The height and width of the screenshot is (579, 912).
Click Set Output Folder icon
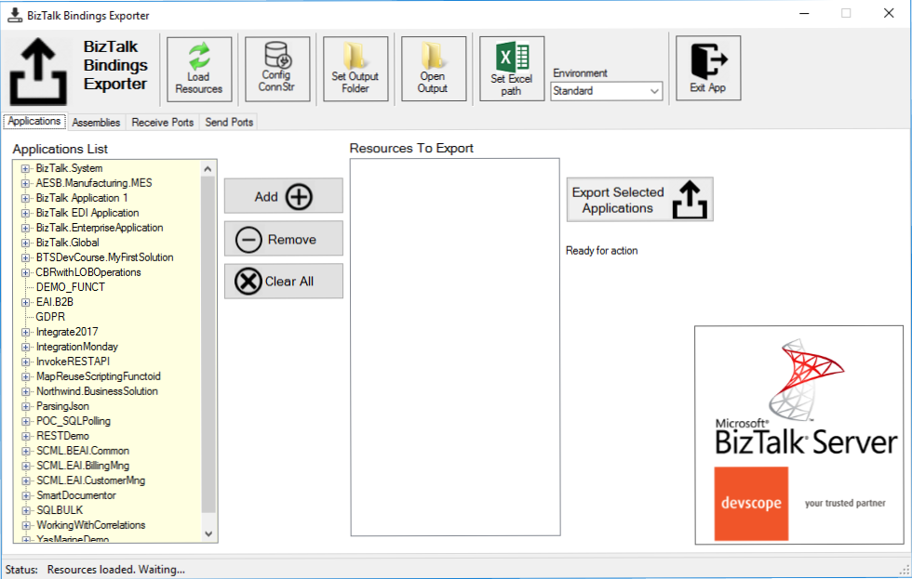tap(355, 69)
